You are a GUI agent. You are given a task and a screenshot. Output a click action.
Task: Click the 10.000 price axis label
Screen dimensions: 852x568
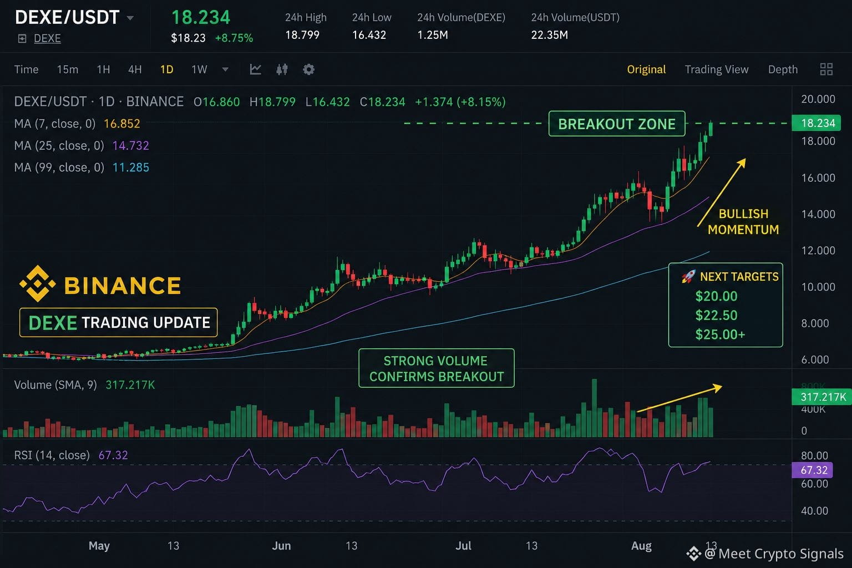click(818, 287)
